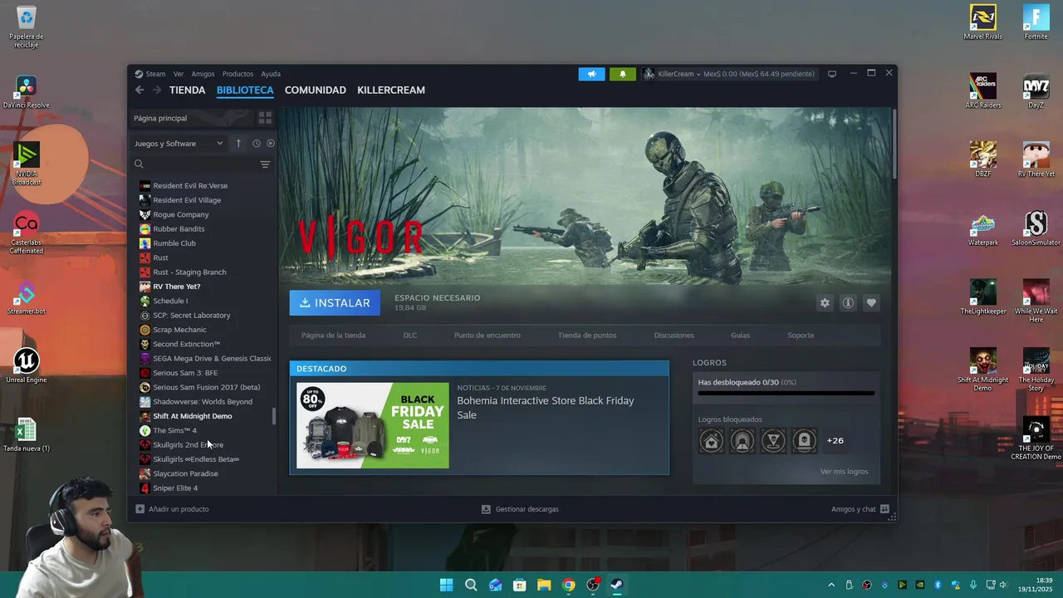Click the blue INSTALAR button
Screen dimensions: 1063x598
335,303
